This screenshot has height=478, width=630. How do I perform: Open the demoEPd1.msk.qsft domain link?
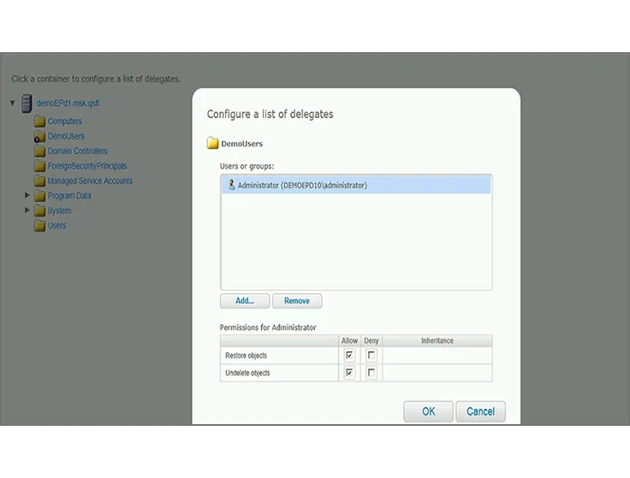(x=68, y=103)
